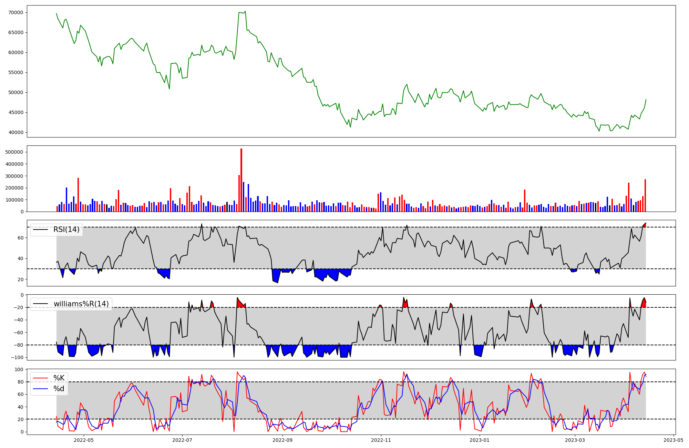
Task: Click the 2022-05 x-axis date label
Action: coord(84,440)
